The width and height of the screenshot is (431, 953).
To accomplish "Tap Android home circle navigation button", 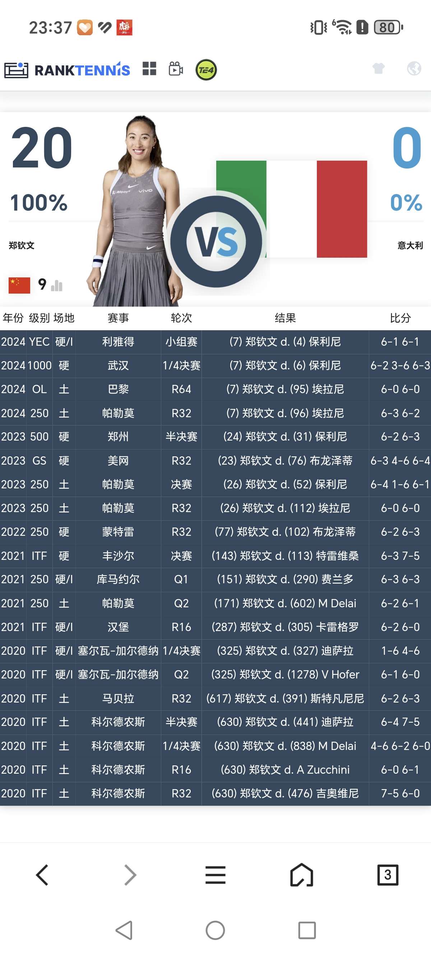I will click(215, 930).
